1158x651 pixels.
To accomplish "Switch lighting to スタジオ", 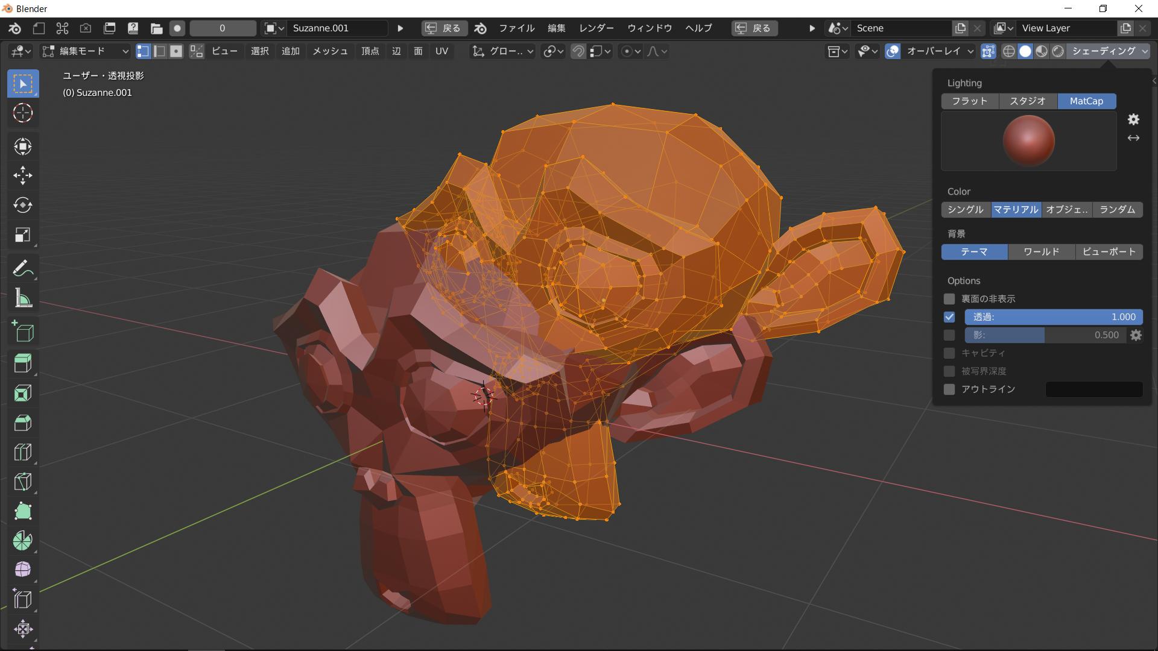I will click(1028, 101).
